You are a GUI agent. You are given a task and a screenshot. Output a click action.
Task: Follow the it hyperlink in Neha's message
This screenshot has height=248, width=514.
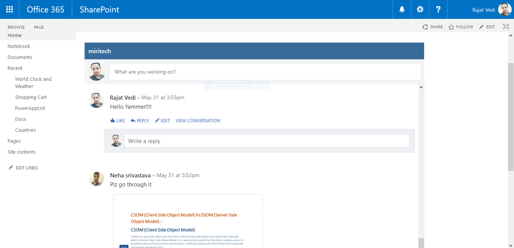pos(150,184)
